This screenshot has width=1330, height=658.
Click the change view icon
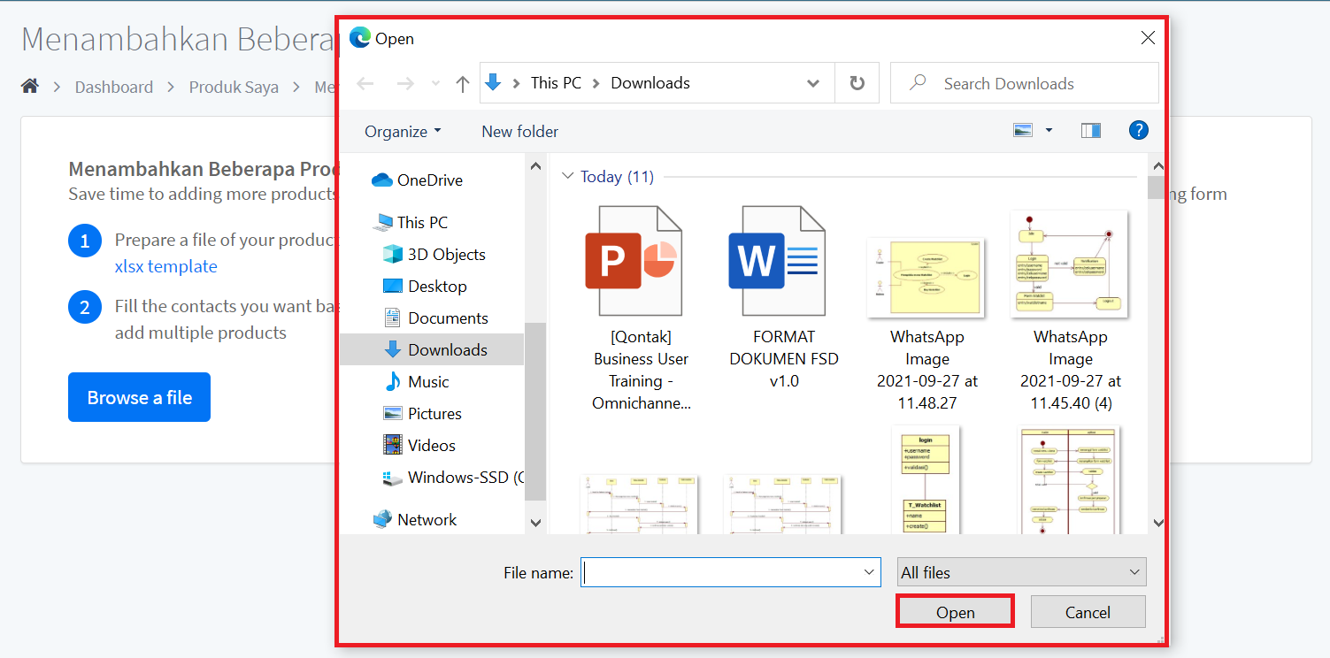click(x=1024, y=131)
